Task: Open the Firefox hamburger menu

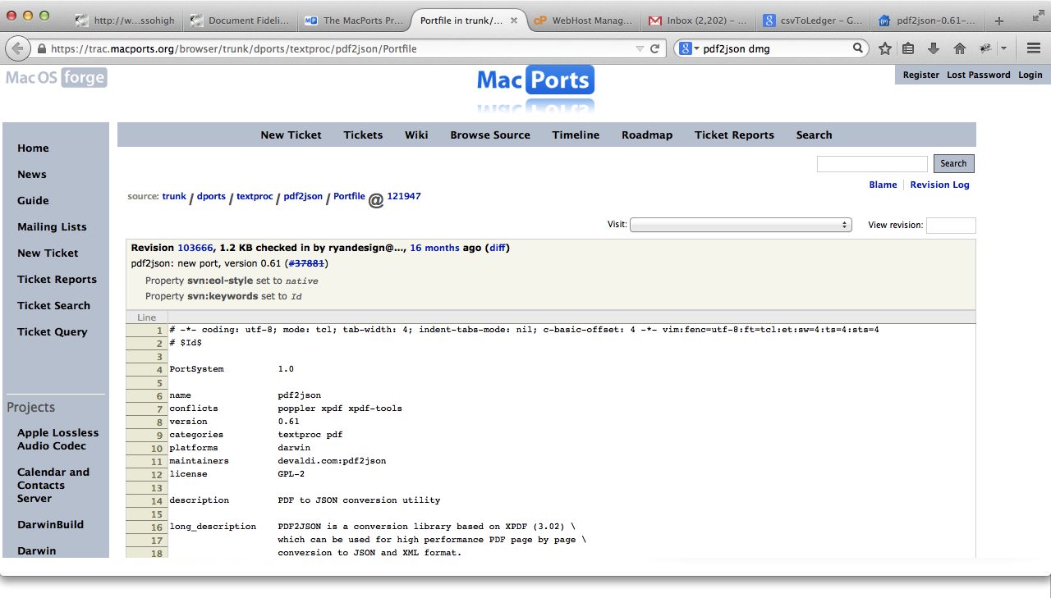Action: (1034, 48)
